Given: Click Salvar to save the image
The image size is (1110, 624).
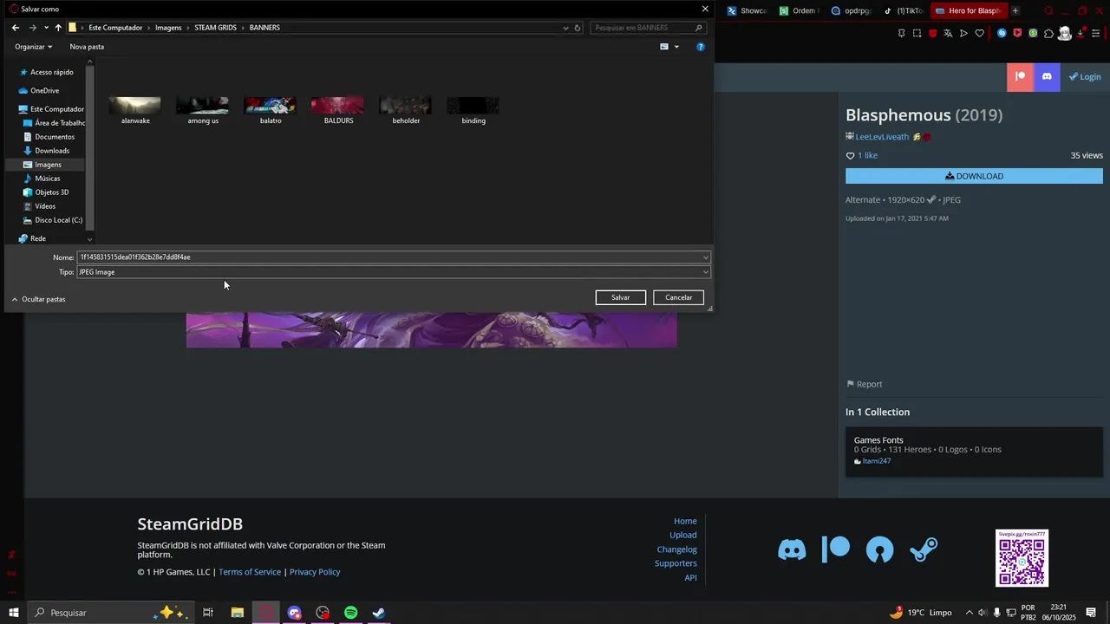Looking at the screenshot, I should pyautogui.click(x=621, y=298).
